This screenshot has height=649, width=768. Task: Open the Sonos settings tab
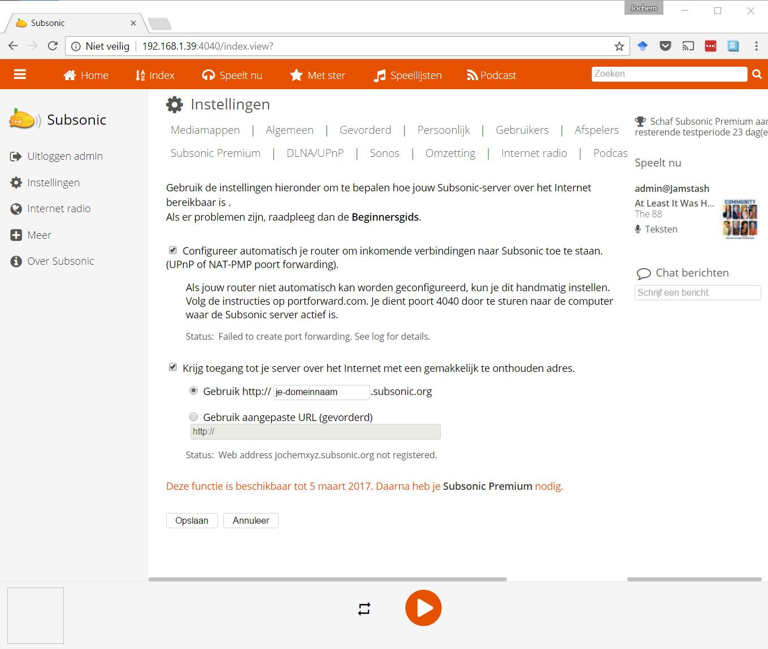coord(384,153)
